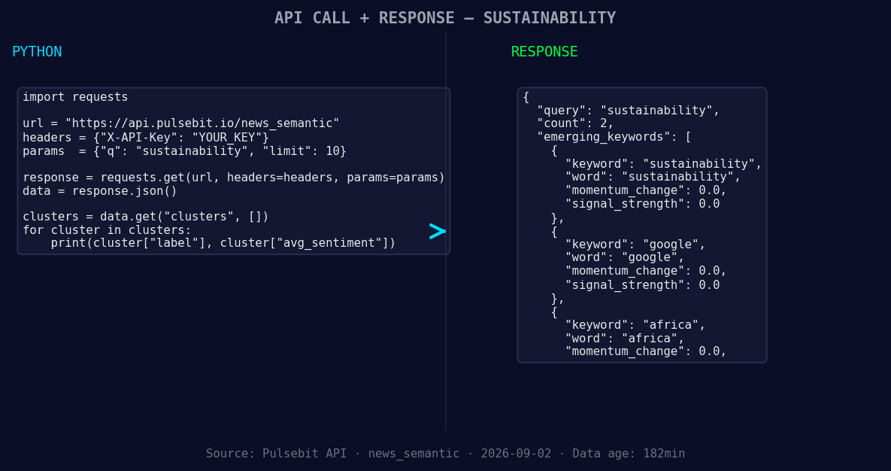Select the "keyword": "google" line
891x471 pixels.
click(635, 245)
